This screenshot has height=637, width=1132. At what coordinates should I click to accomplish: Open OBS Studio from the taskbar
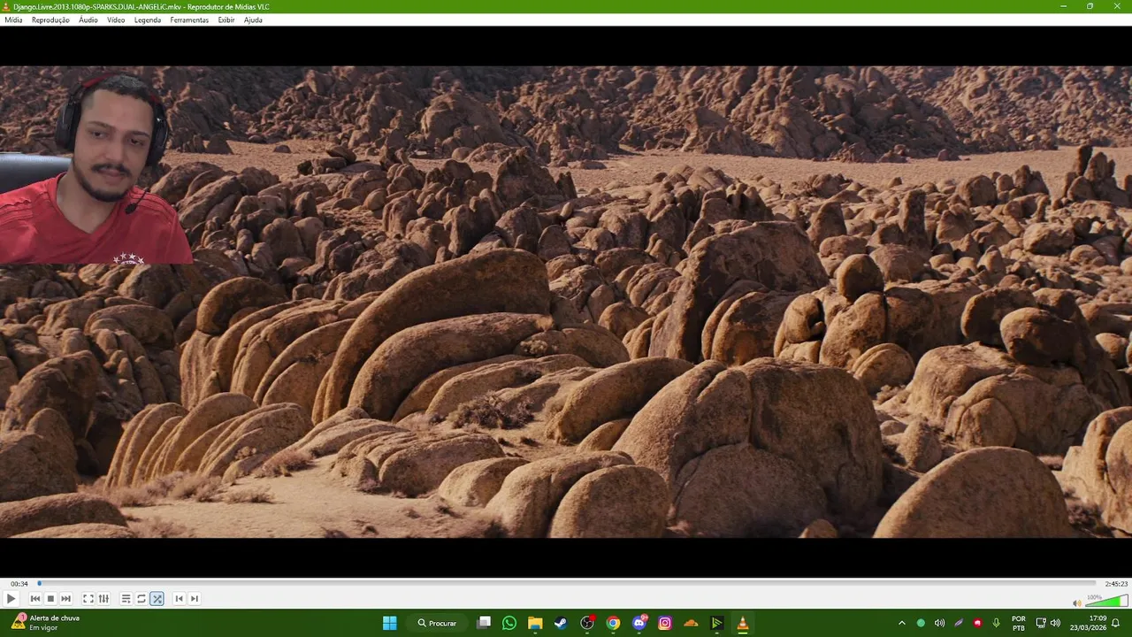point(587,623)
